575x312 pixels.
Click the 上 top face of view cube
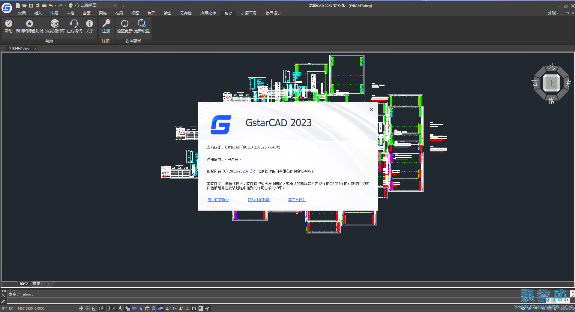(x=552, y=83)
